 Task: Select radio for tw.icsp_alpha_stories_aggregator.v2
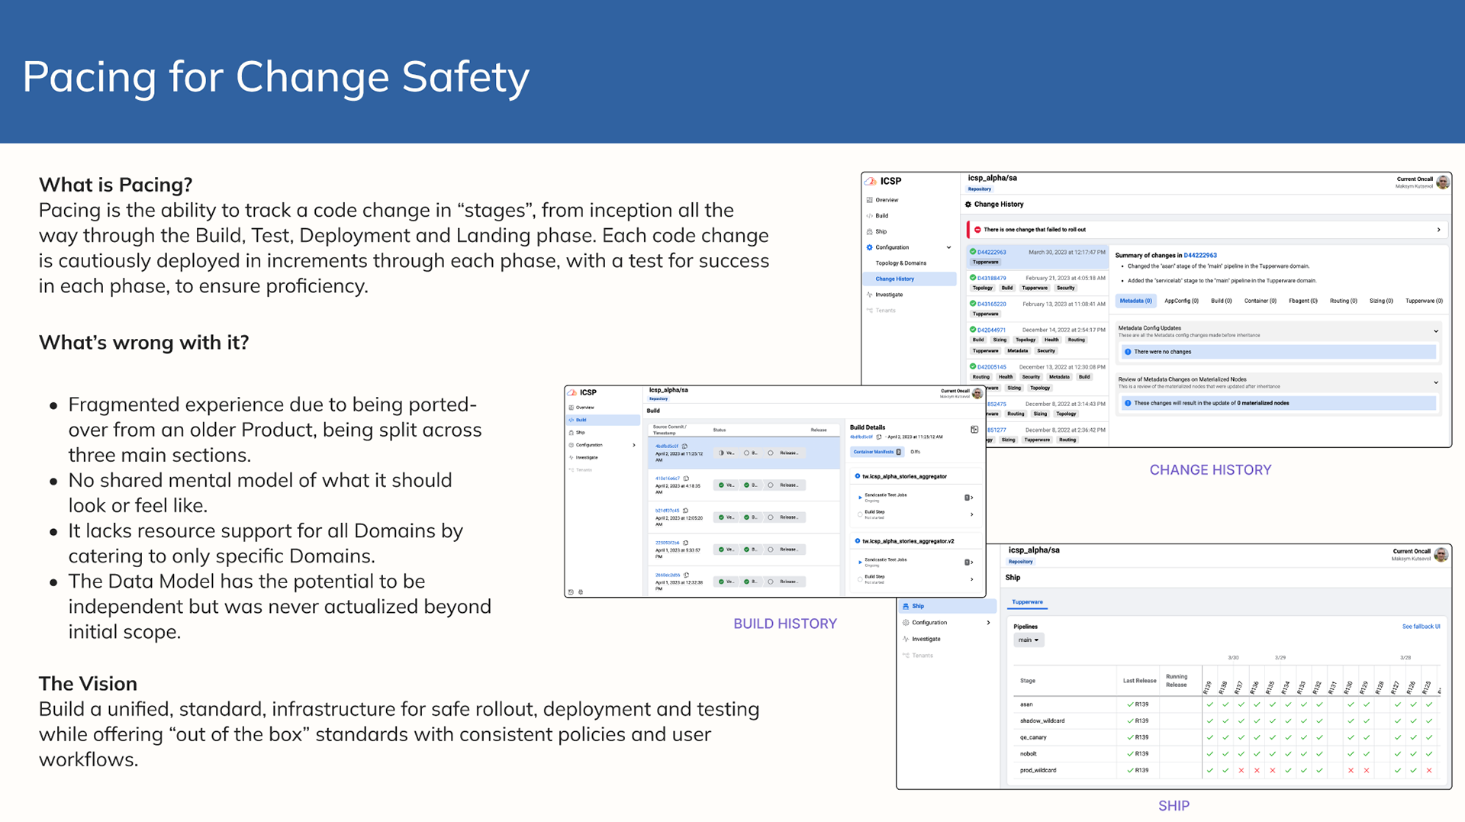tap(858, 541)
